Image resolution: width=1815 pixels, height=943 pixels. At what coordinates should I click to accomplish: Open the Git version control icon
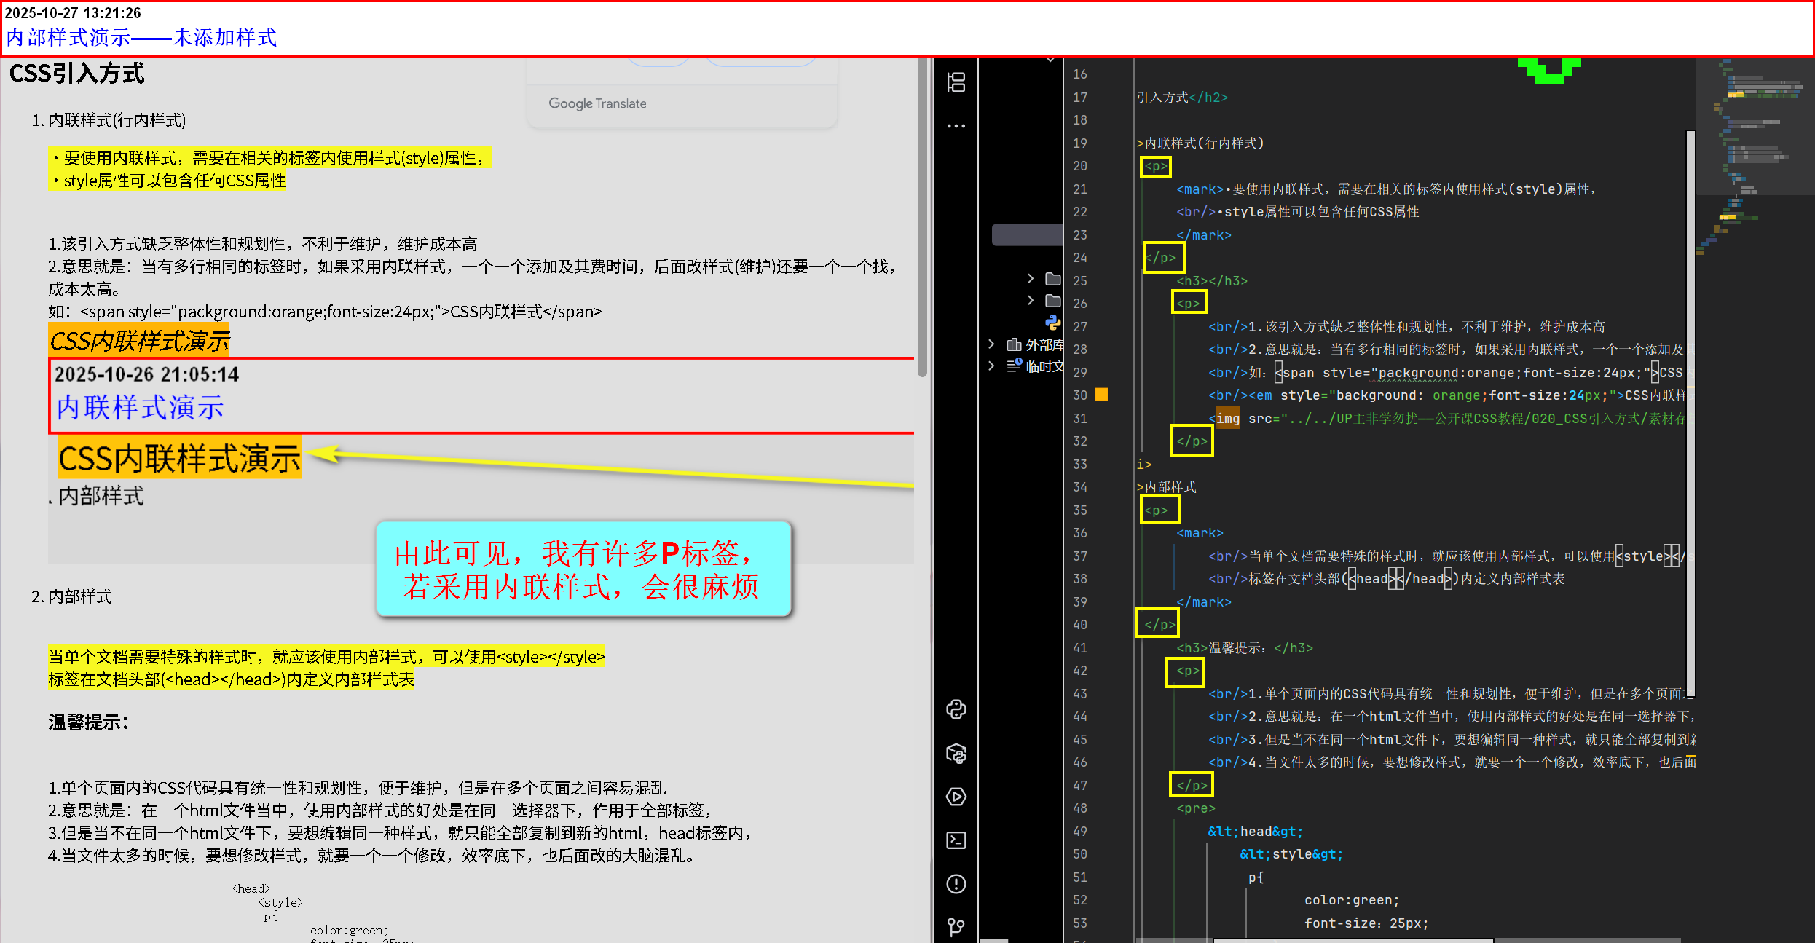tap(956, 927)
